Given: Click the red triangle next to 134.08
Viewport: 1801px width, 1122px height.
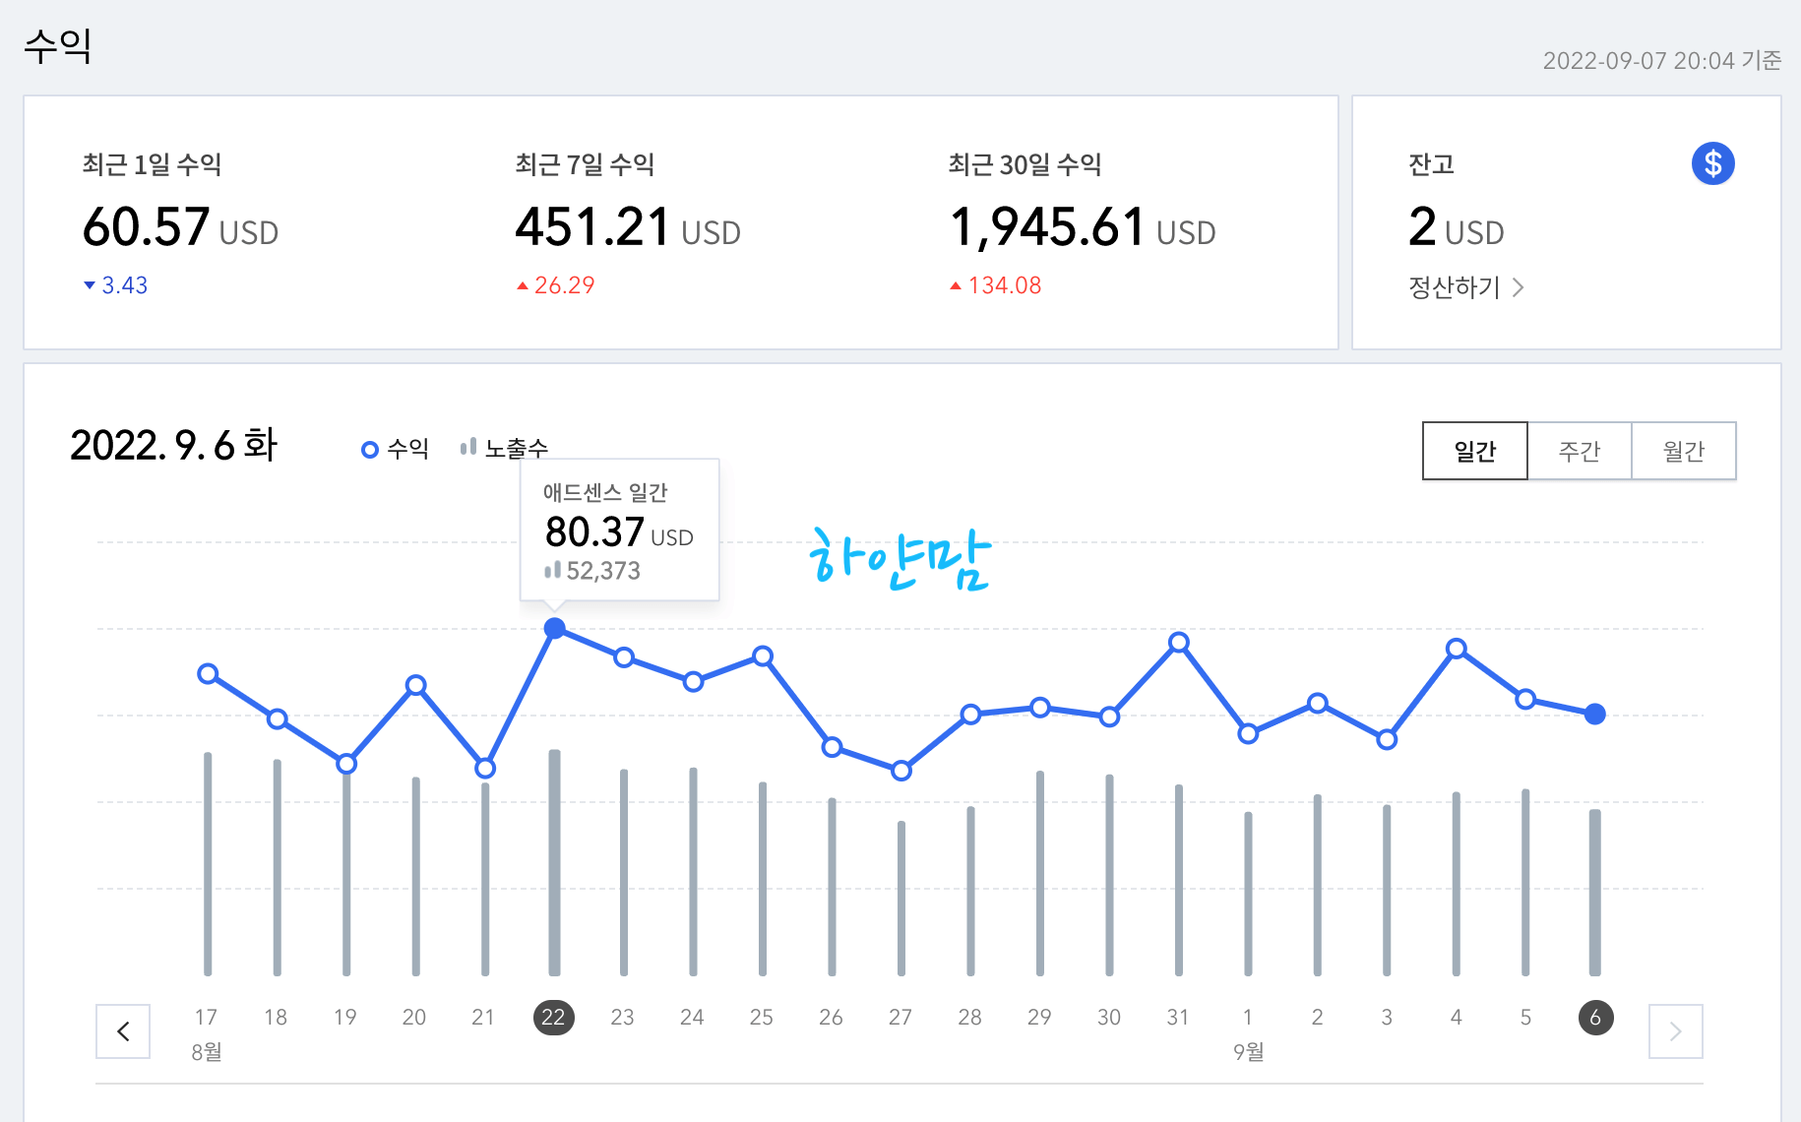Looking at the screenshot, I should (955, 284).
